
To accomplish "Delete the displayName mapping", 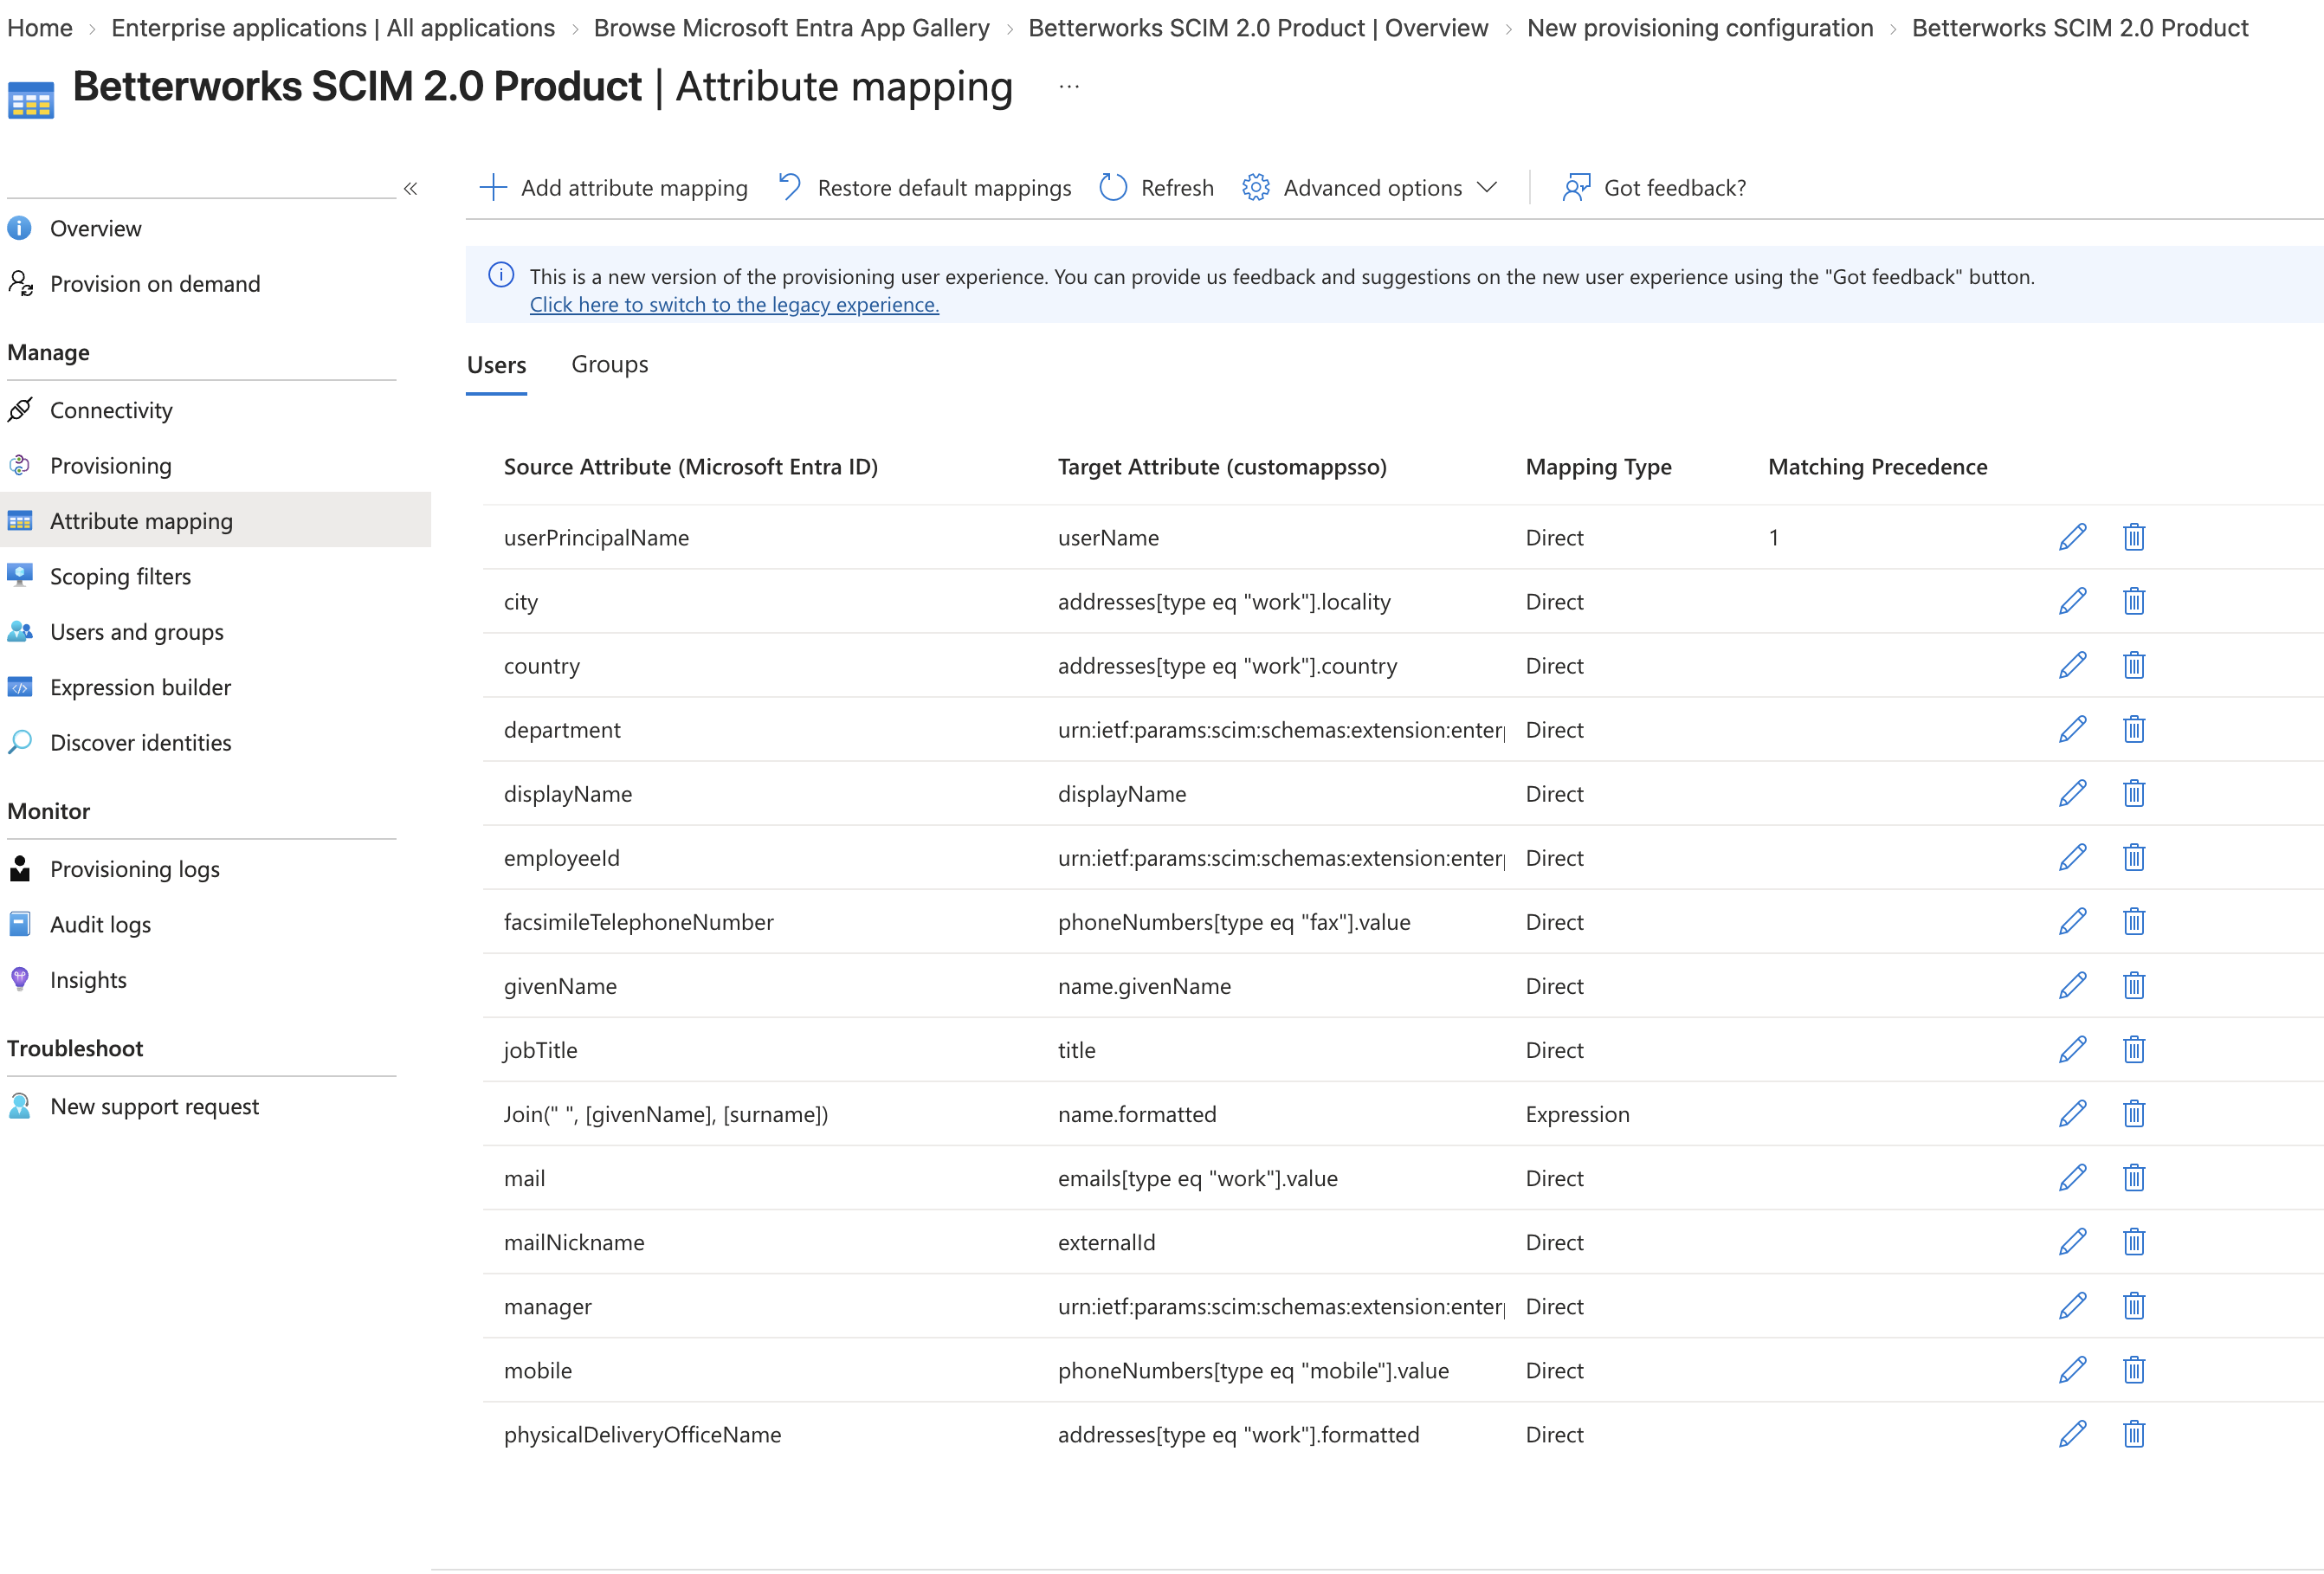I will 2133,793.
